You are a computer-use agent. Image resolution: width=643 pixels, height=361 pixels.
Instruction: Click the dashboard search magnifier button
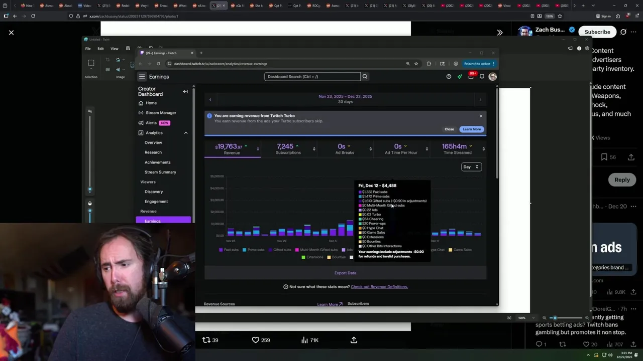pos(365,77)
